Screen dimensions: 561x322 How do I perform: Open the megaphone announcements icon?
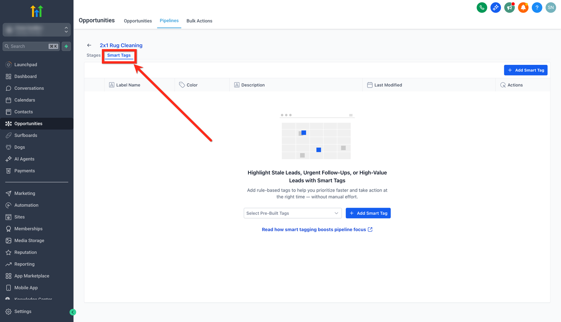[x=509, y=7]
